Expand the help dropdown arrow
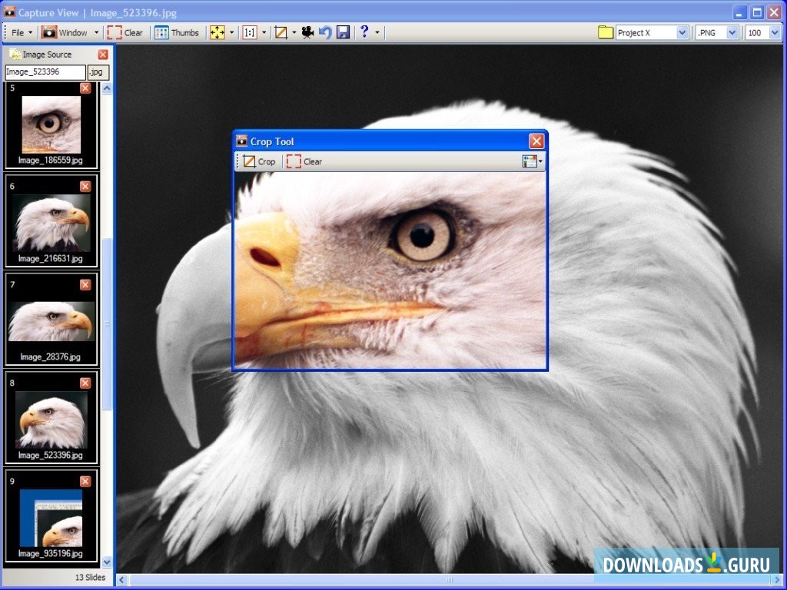The image size is (787, 590). point(377,32)
